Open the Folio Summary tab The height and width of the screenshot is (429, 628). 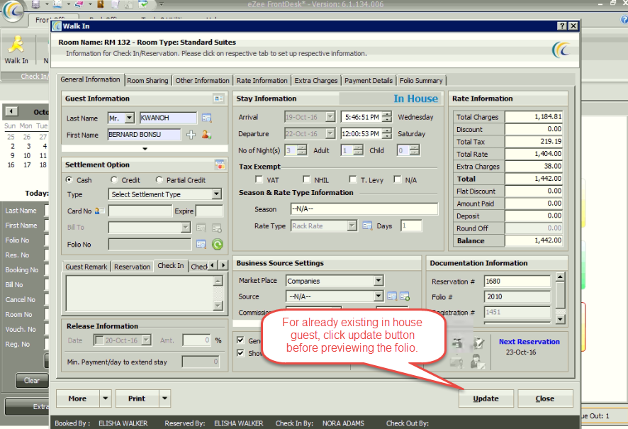[x=421, y=81]
